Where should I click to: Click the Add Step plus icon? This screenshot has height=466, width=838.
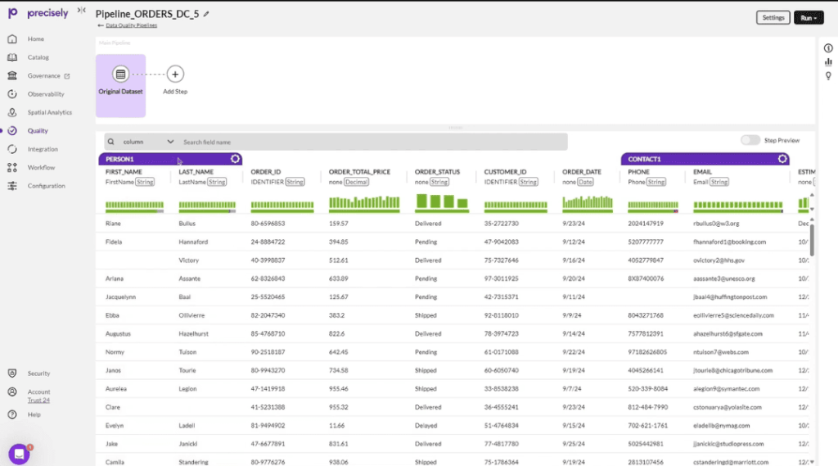(175, 74)
